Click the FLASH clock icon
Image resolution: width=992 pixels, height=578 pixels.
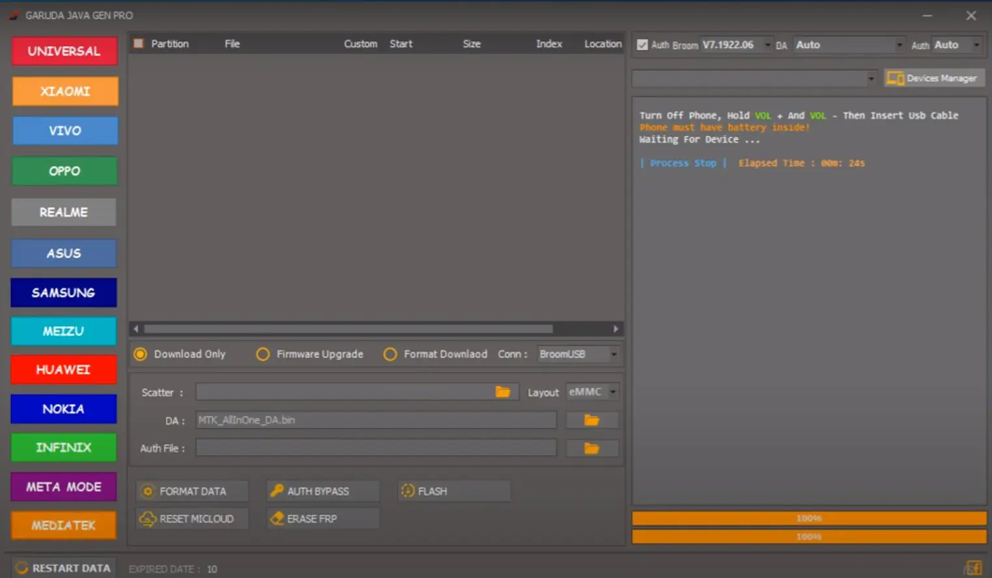[408, 491]
